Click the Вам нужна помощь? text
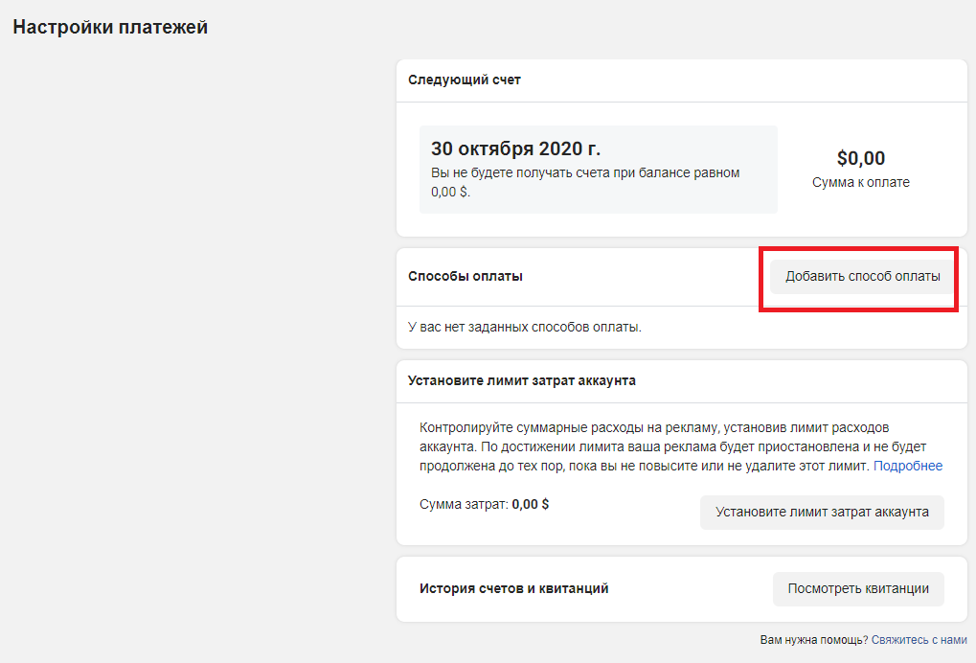 [813, 640]
